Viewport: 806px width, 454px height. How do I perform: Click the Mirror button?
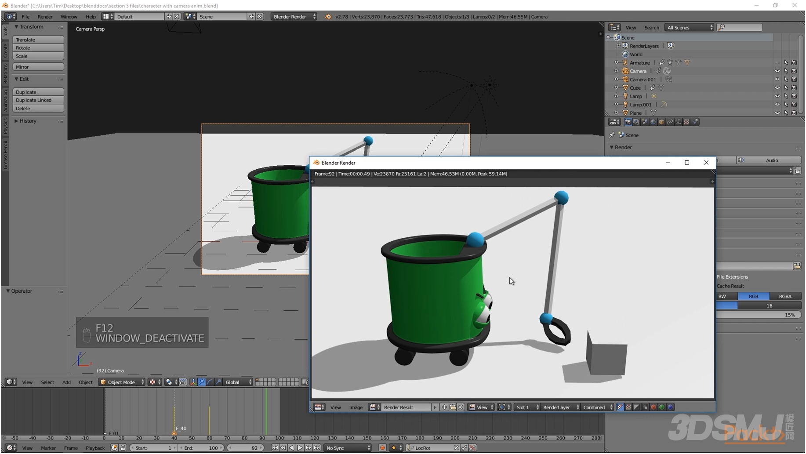click(38, 67)
